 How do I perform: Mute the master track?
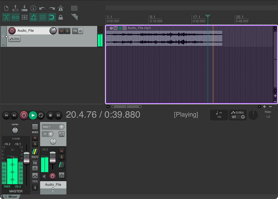coord(35,138)
